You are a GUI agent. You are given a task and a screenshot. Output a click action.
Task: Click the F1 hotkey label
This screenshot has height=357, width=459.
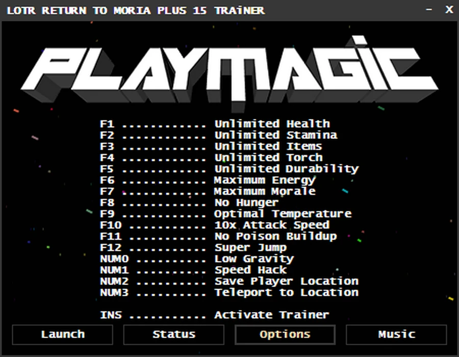[107, 124]
